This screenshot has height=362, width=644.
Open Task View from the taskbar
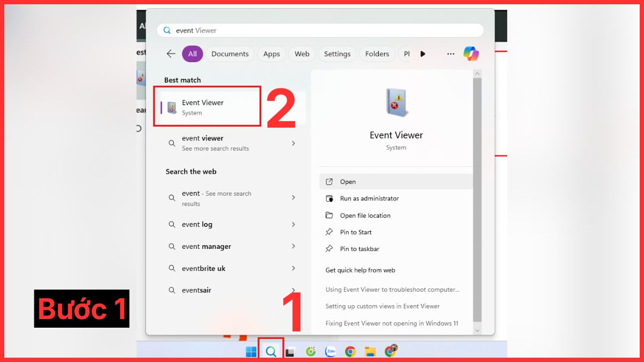[x=290, y=352]
